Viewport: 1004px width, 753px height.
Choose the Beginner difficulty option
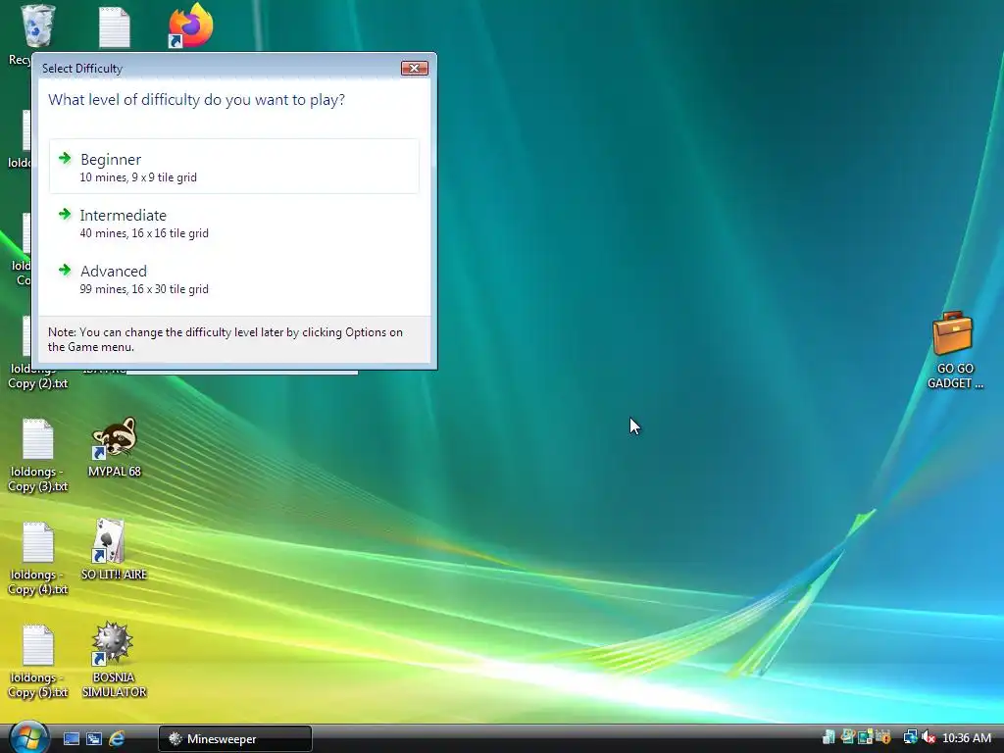click(233, 167)
